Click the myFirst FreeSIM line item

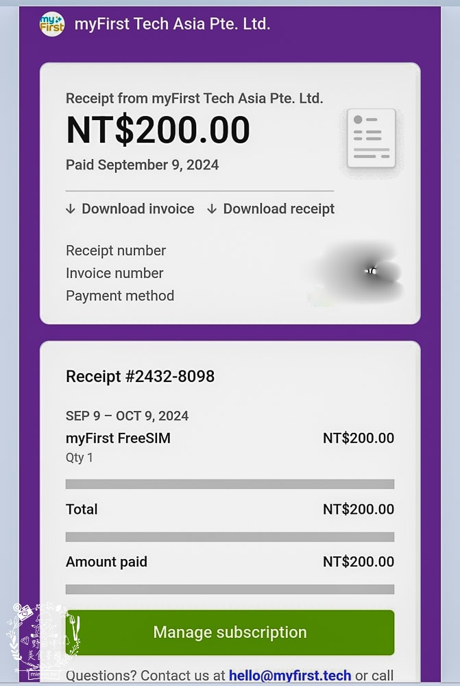pyautogui.click(x=118, y=438)
